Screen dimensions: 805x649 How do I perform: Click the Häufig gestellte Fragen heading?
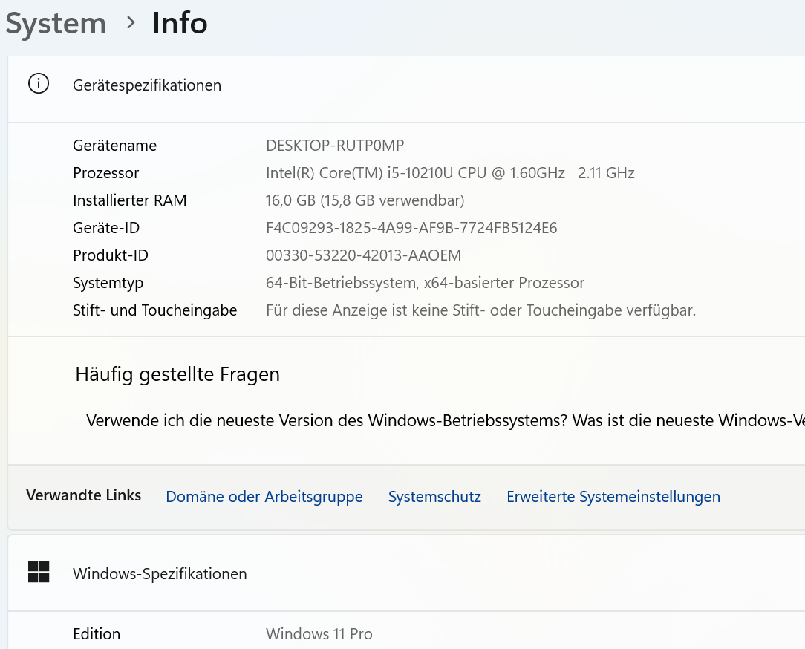click(177, 374)
